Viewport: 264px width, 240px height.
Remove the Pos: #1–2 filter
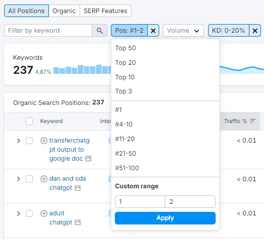(153, 31)
